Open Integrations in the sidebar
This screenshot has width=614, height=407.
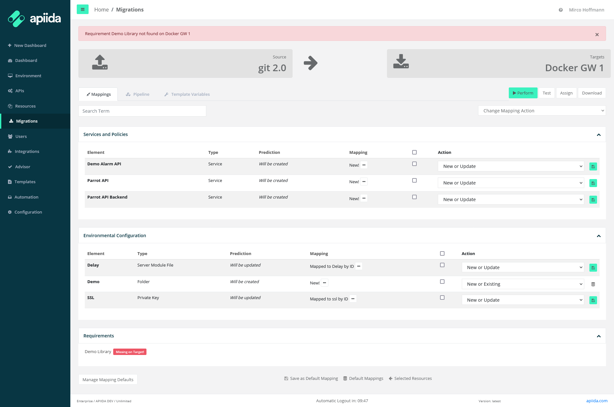[27, 151]
